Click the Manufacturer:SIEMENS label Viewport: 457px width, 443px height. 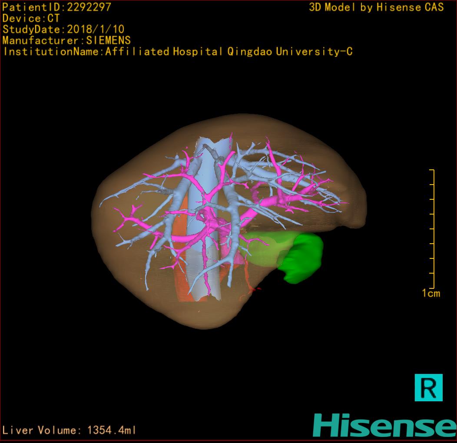(66, 40)
